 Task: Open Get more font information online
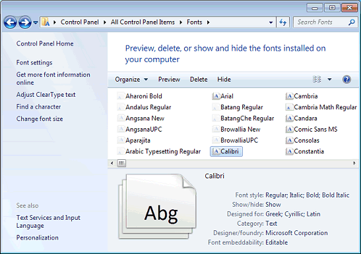[53, 78]
